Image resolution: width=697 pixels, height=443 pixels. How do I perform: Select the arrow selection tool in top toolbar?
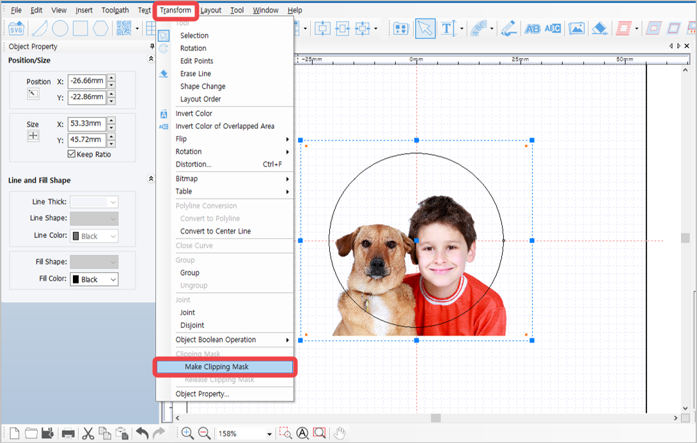click(x=425, y=29)
